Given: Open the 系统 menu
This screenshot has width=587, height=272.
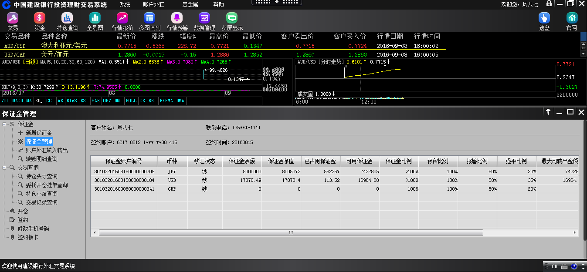Looking at the screenshot, I should [x=125, y=4].
